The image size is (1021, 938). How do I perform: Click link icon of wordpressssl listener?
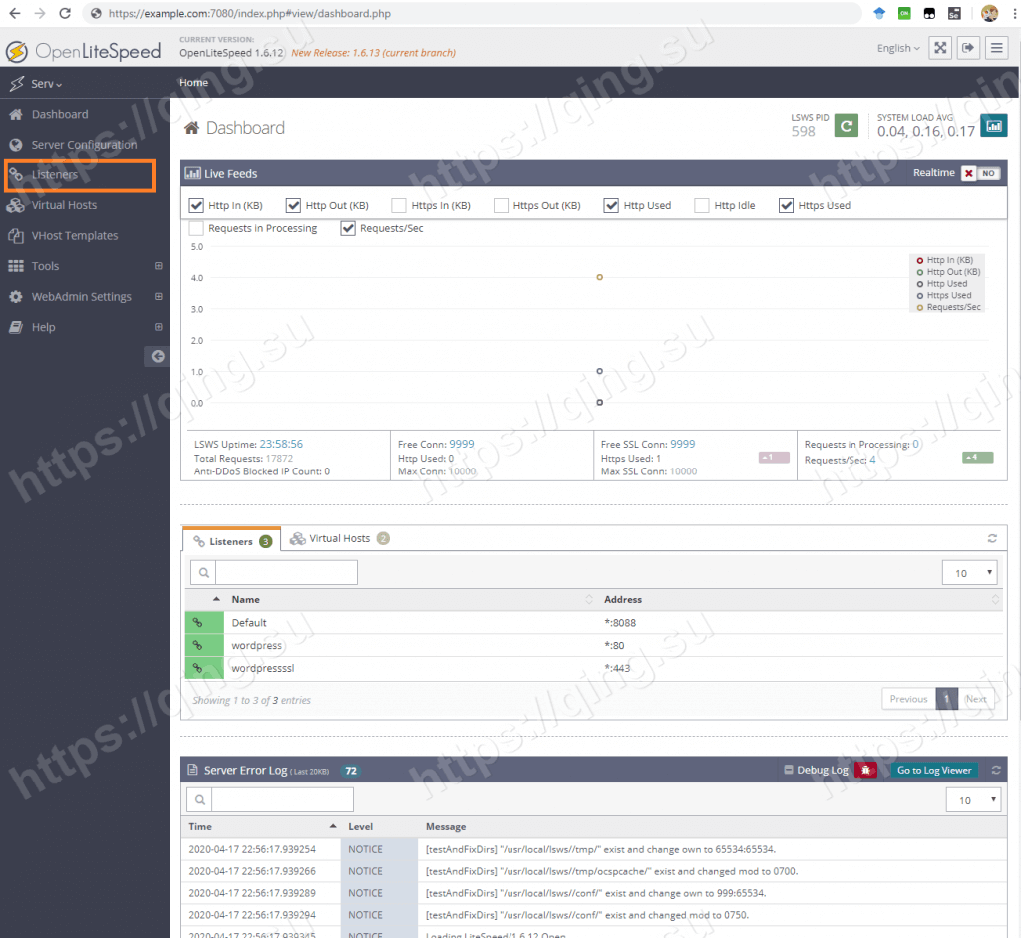(x=198, y=669)
